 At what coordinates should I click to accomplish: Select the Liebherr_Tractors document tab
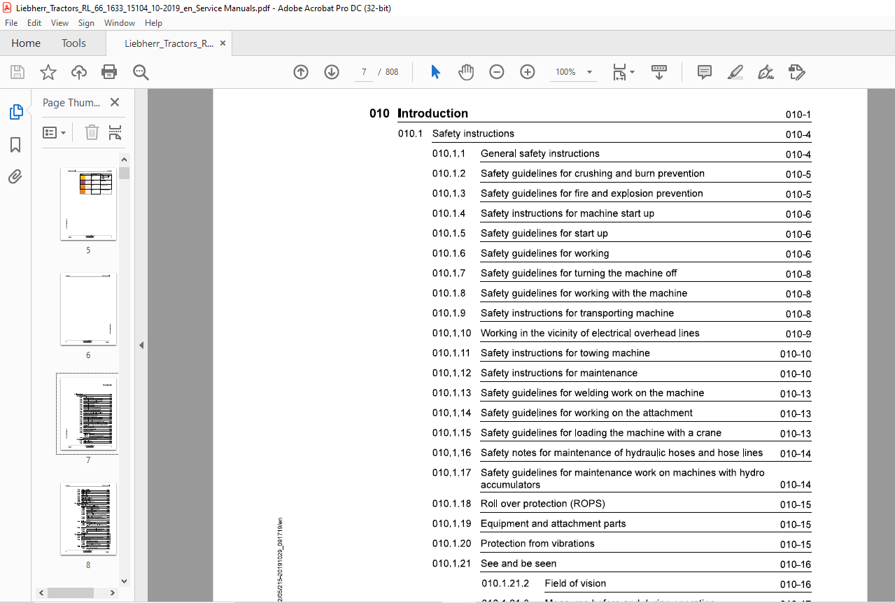tap(169, 43)
